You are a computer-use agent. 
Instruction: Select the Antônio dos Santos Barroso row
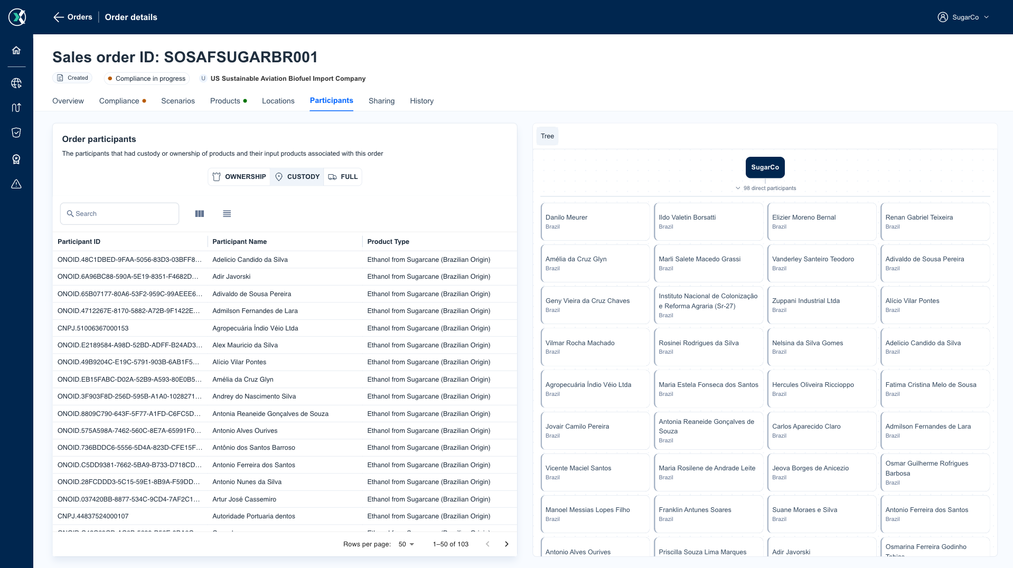[285, 448]
